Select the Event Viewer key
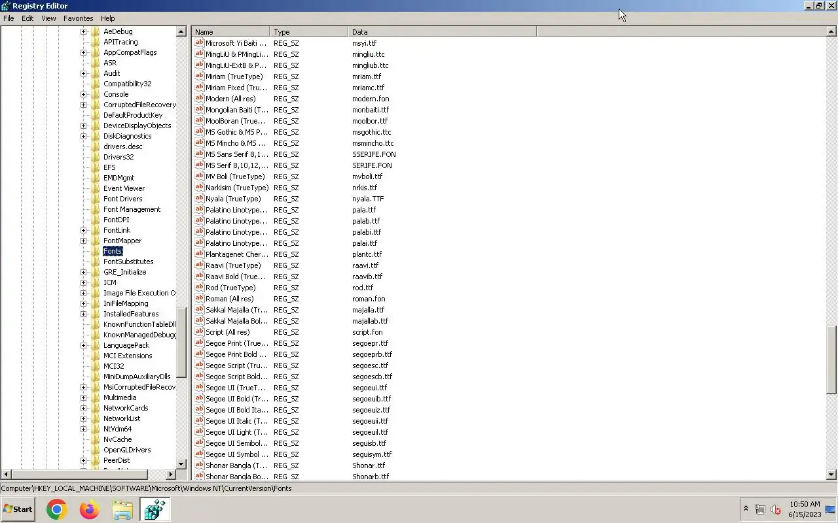 click(x=124, y=188)
